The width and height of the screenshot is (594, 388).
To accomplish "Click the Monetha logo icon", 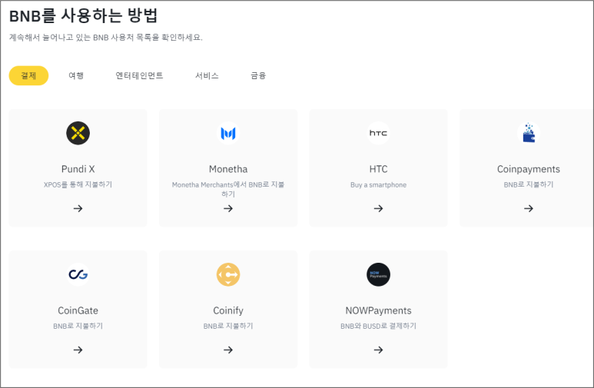I will [228, 133].
